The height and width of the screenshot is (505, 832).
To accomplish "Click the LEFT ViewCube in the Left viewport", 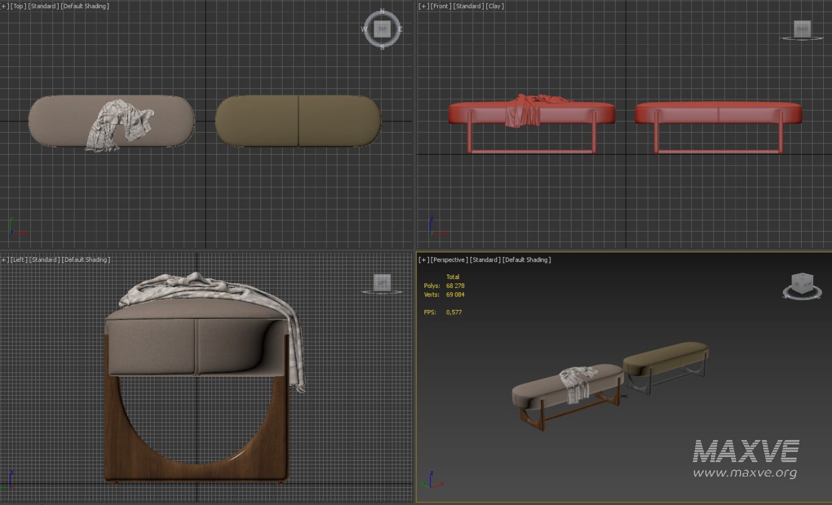I will click(382, 283).
